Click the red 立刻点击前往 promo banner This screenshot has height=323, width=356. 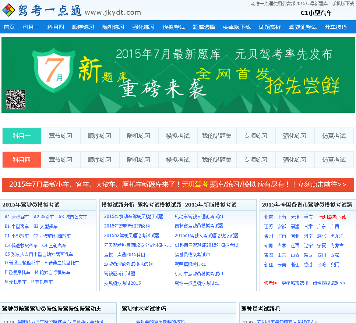(x=178, y=184)
